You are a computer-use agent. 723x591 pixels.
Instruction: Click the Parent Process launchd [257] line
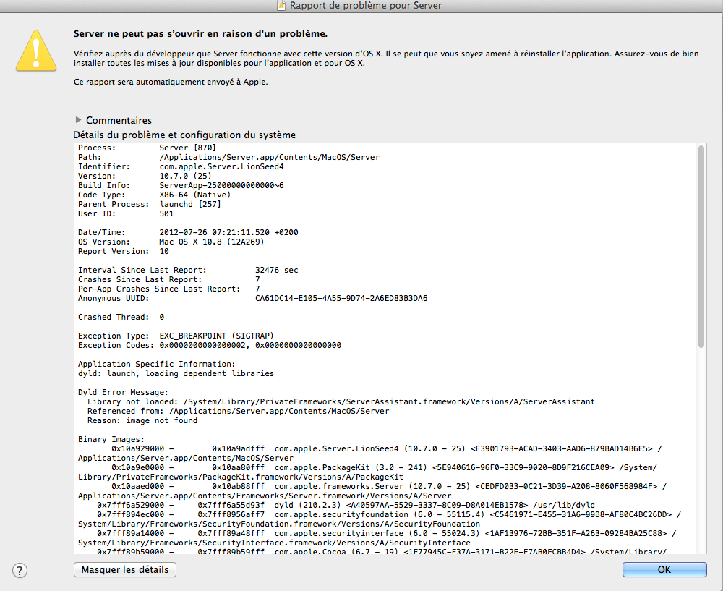pyautogui.click(x=150, y=205)
